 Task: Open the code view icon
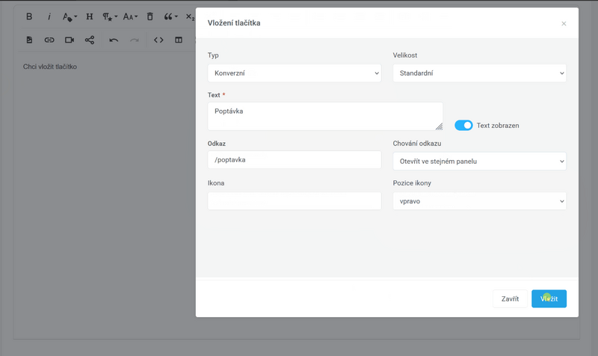(x=158, y=40)
